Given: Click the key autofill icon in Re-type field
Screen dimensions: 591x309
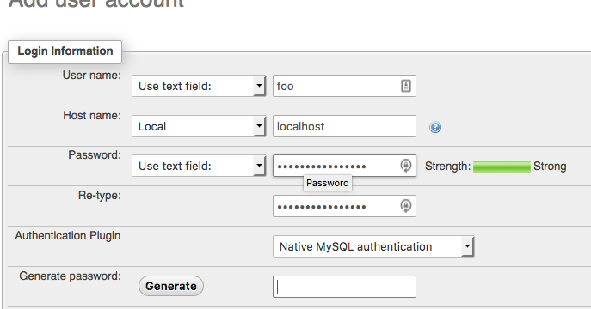Looking at the screenshot, I should [405, 206].
